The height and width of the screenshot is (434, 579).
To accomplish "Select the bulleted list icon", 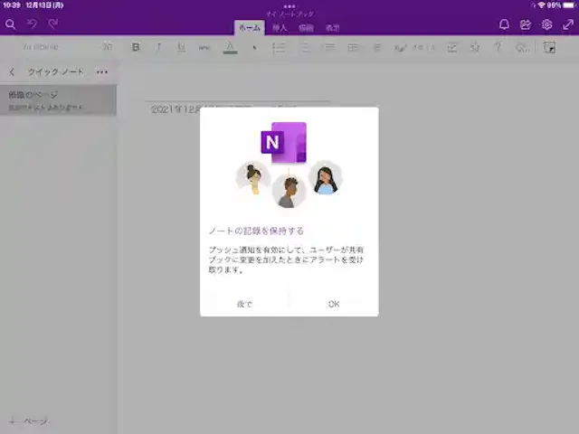I will (279, 47).
